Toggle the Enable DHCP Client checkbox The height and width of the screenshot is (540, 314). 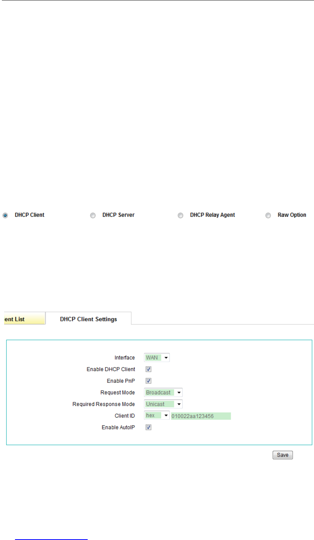148,369
